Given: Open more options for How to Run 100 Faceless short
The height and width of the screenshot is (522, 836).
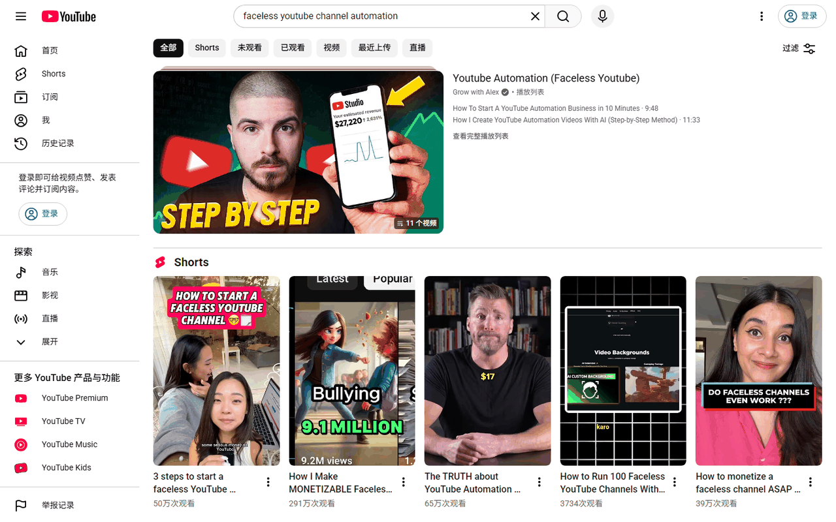Looking at the screenshot, I should (x=675, y=482).
